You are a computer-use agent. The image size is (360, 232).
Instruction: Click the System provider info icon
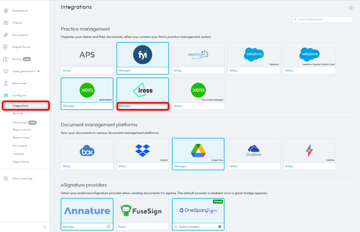[x=176, y=227]
